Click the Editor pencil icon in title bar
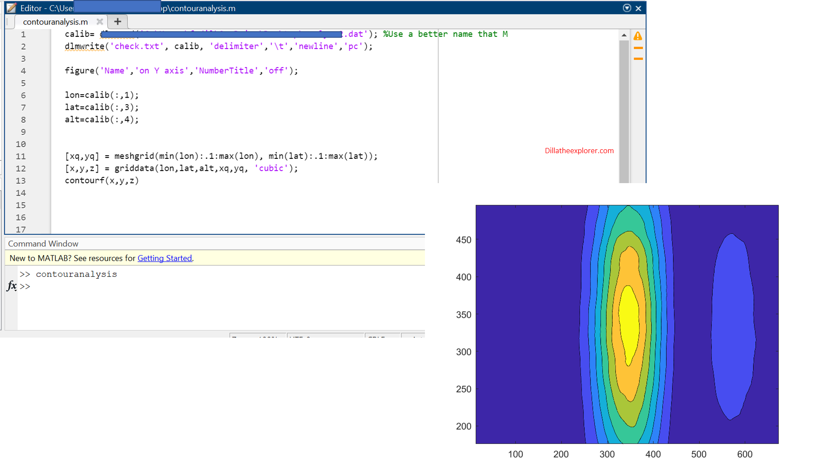The width and height of the screenshot is (816, 476). (x=11, y=8)
